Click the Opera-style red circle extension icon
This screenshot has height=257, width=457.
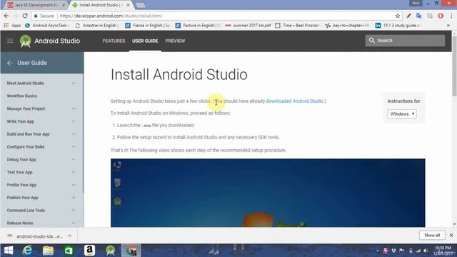pyautogui.click(x=441, y=16)
